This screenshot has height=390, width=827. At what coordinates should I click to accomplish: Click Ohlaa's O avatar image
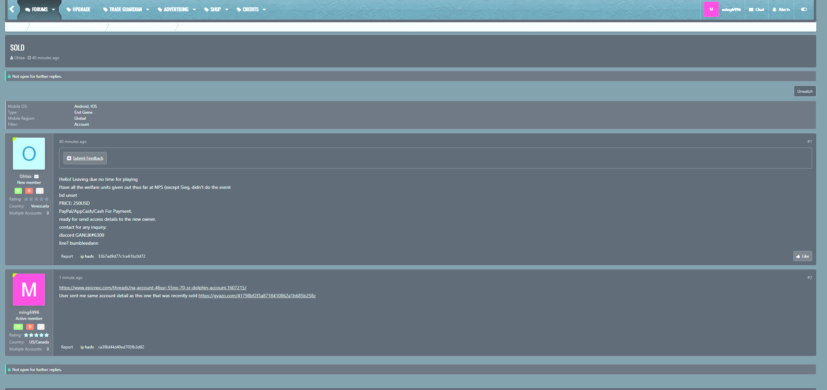29,154
